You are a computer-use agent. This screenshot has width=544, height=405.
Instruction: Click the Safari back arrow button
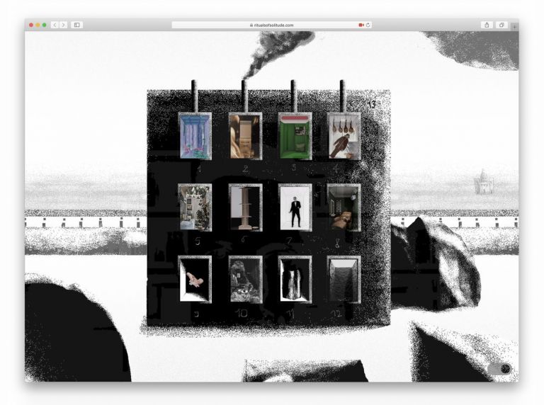click(x=55, y=25)
